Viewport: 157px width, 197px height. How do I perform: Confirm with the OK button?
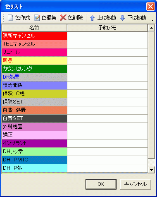click(x=101, y=184)
